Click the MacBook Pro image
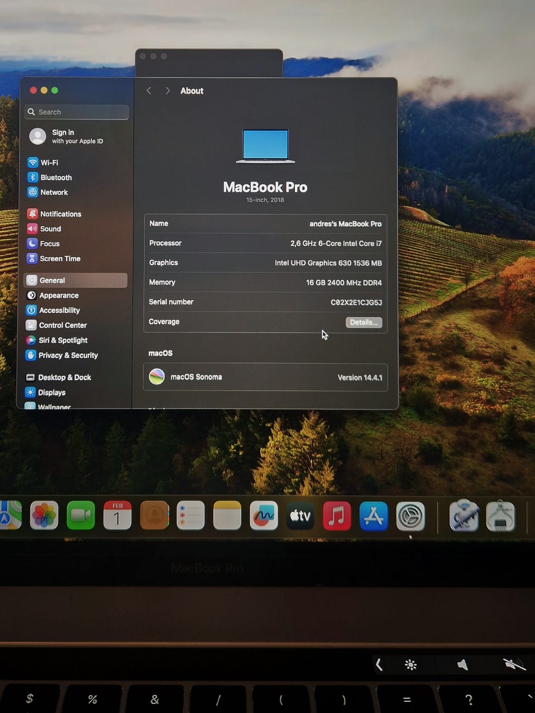The height and width of the screenshot is (713, 535). [265, 146]
